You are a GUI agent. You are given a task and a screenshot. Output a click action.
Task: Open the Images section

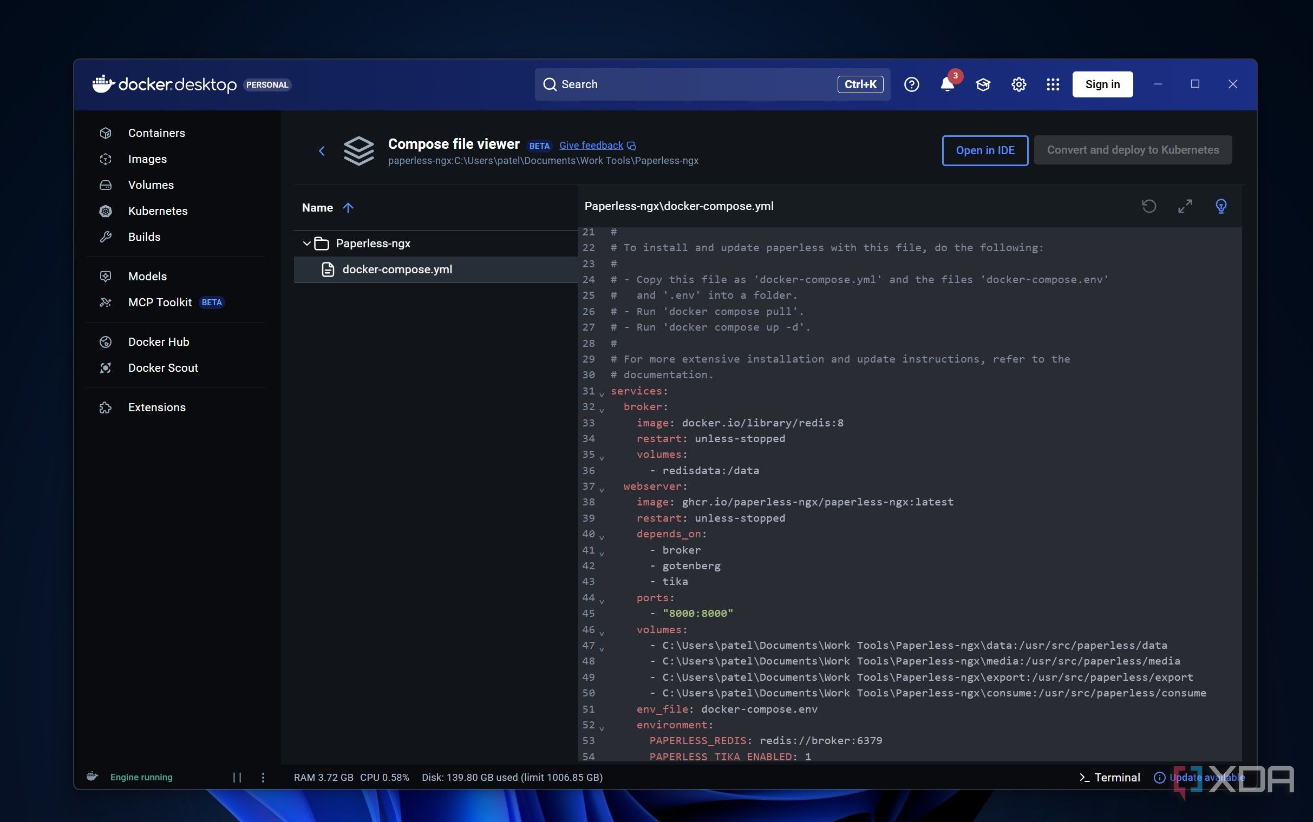[x=147, y=159]
